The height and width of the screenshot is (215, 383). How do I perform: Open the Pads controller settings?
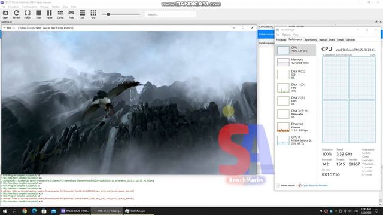71,14
